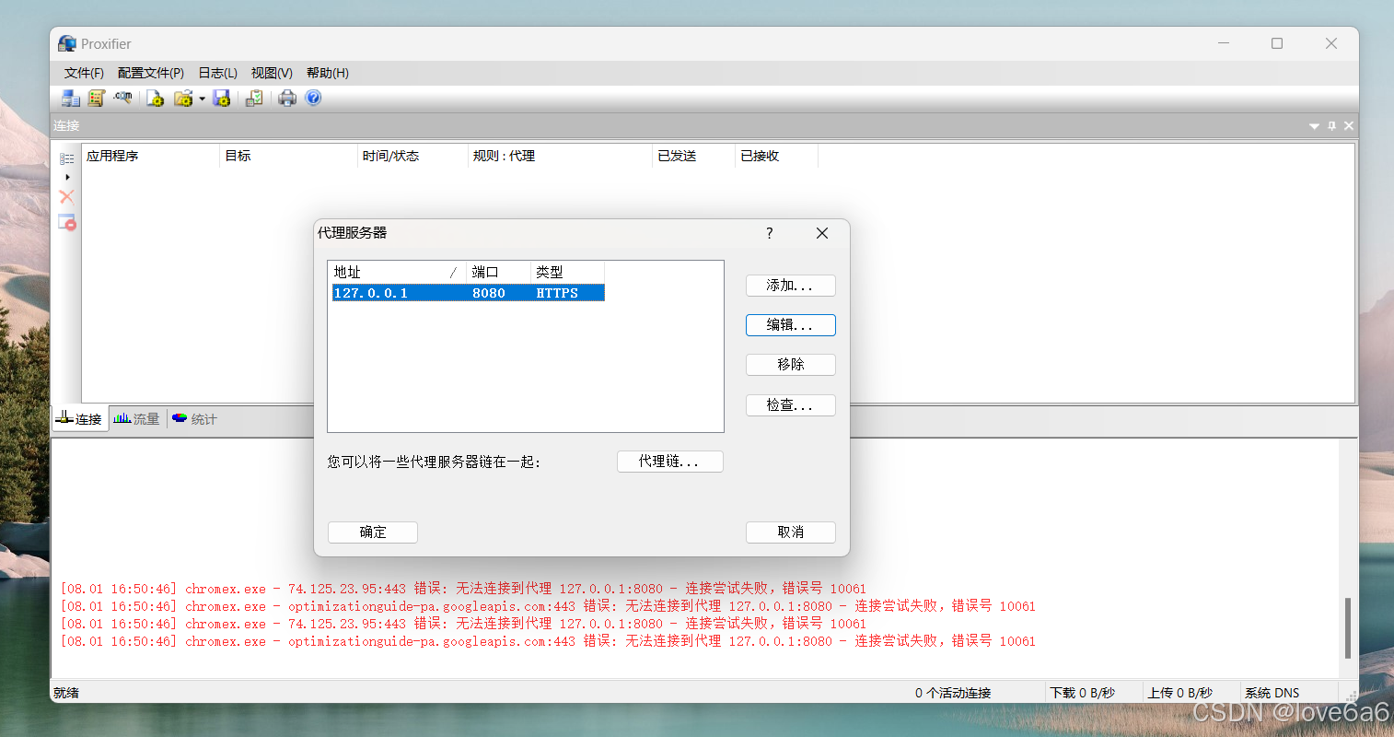
Task: Toggle pin on connections panel
Action: (1331, 126)
